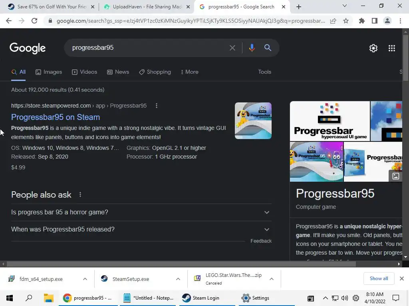The image size is (409, 306).
Task: Click the browser forward arrow
Action: [22, 21]
